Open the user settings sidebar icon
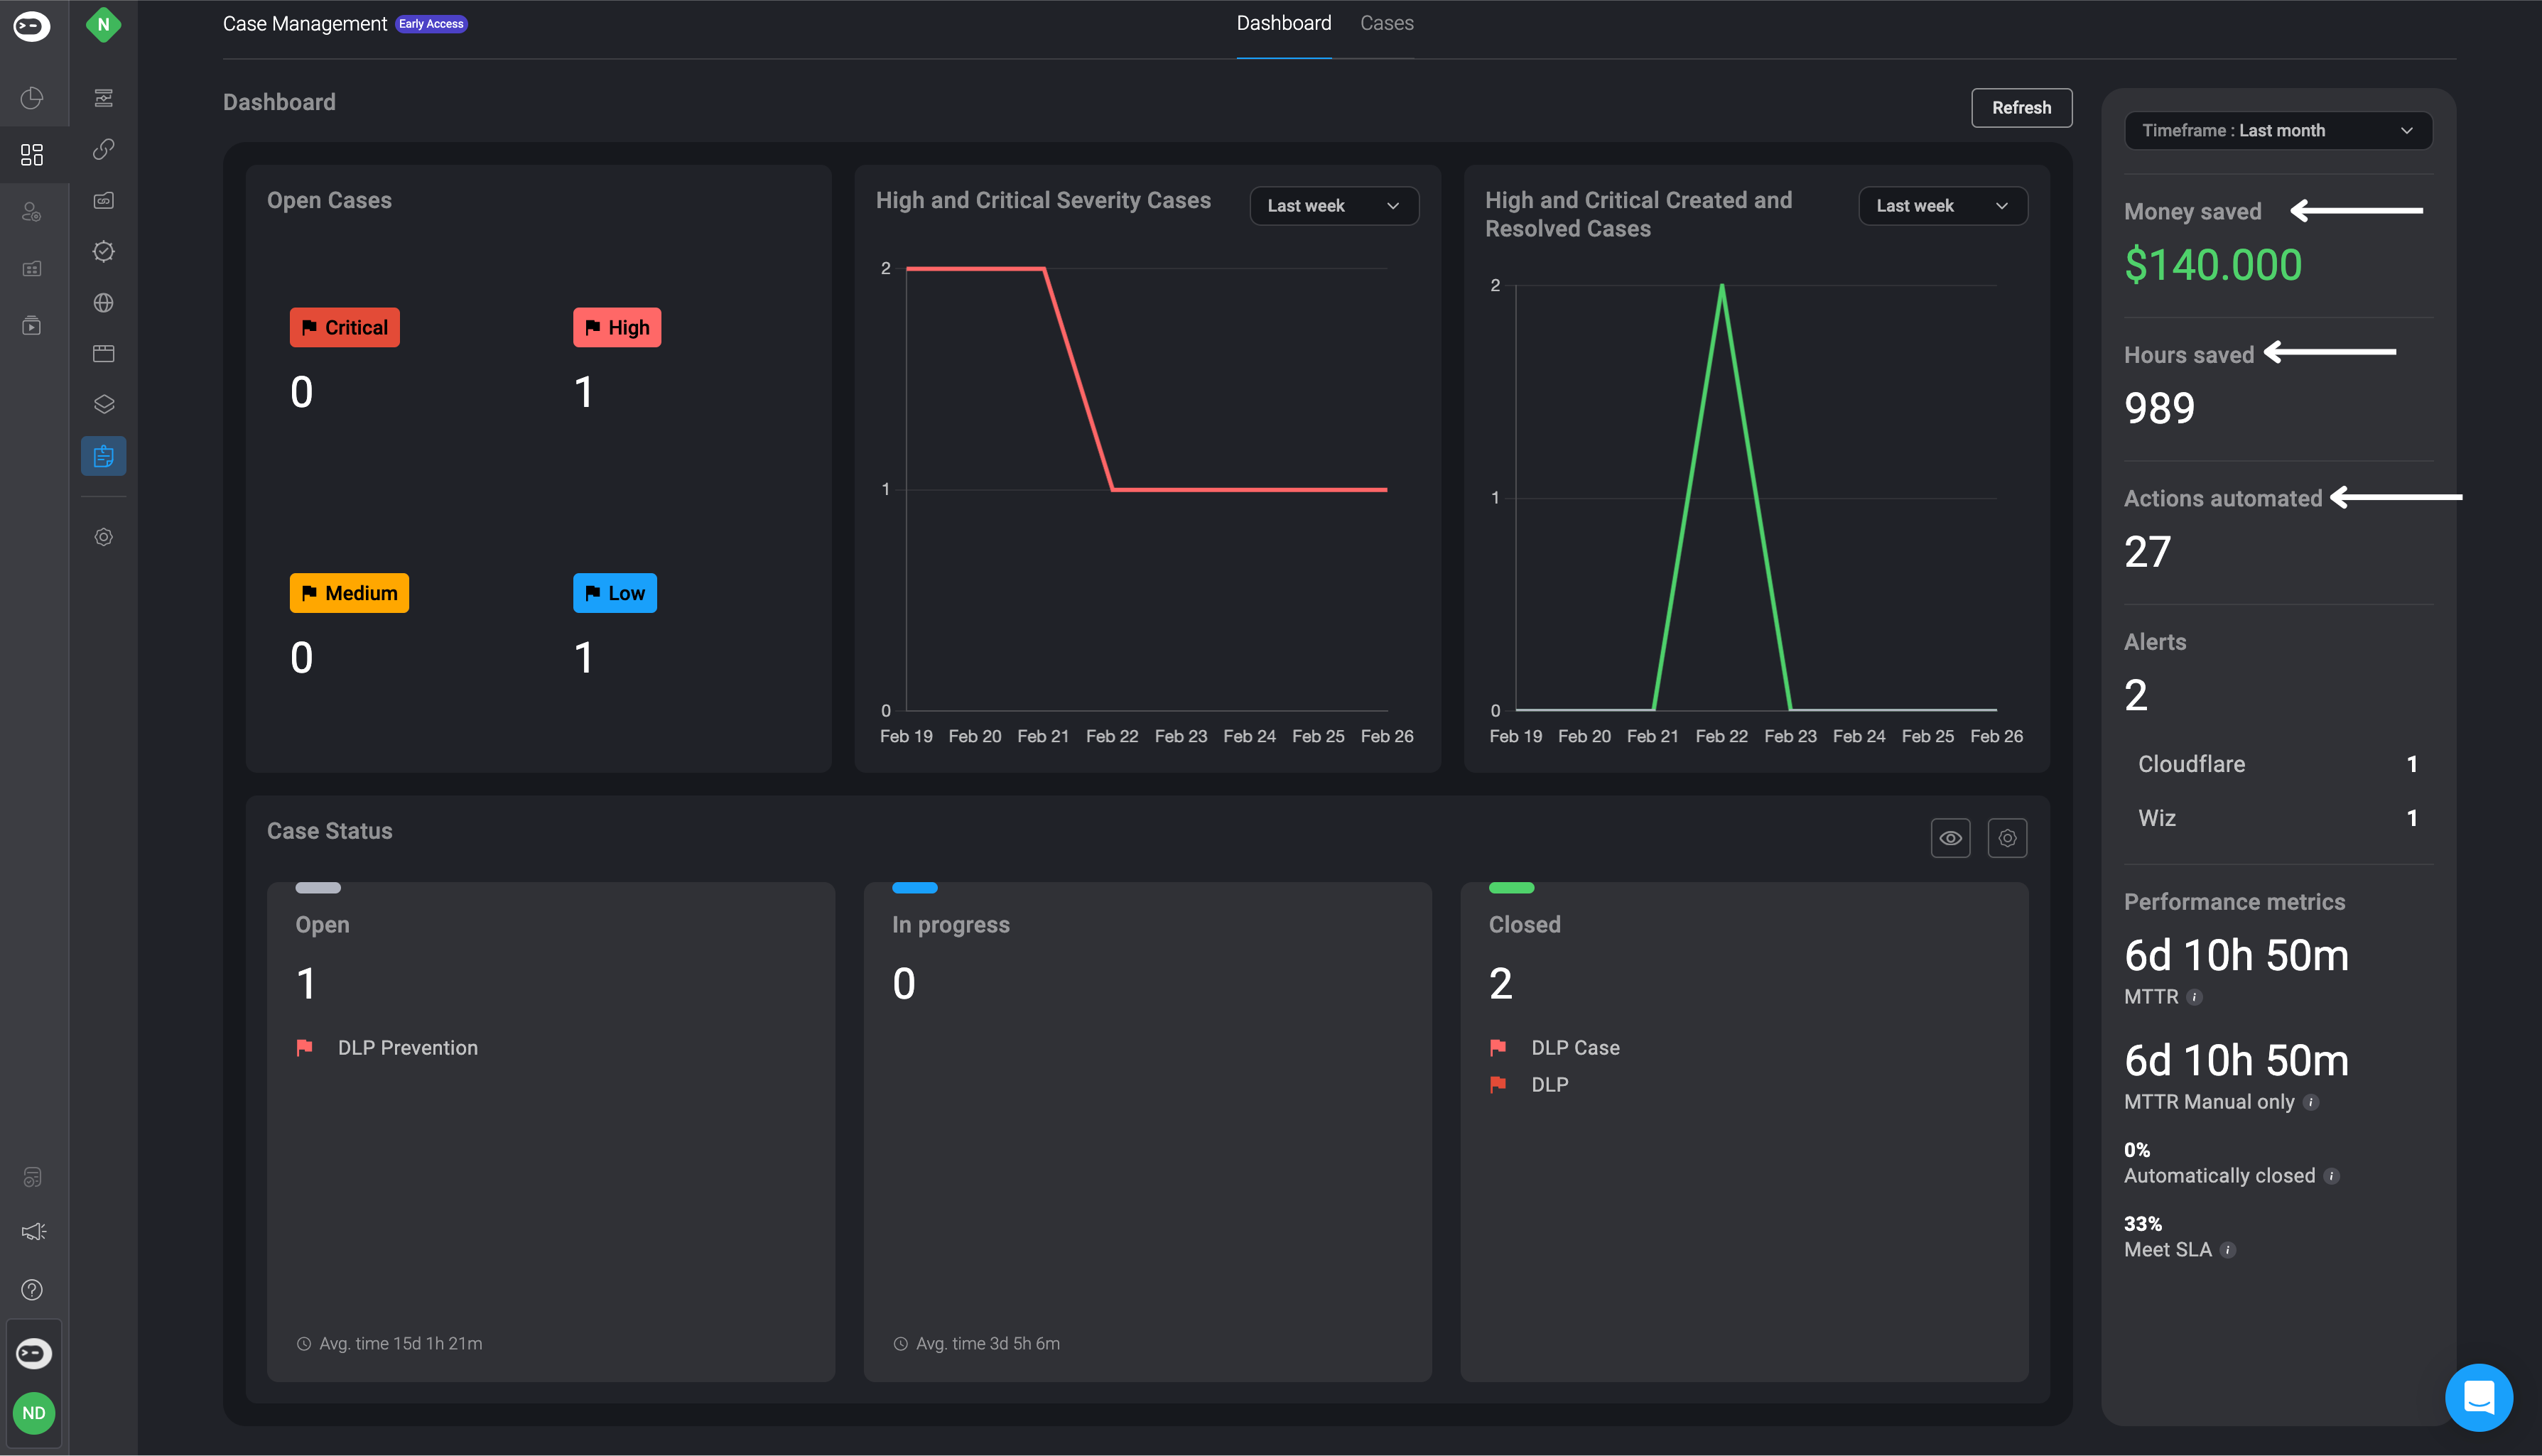The width and height of the screenshot is (2542, 1456). 32,212
